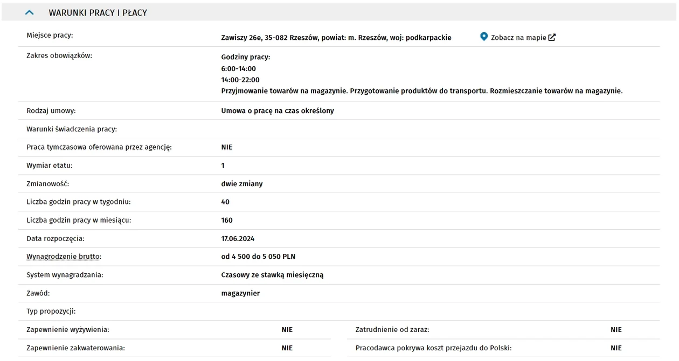Click the 'Miejsce pracy:' label
This screenshot has height=361, width=679.
click(50, 36)
